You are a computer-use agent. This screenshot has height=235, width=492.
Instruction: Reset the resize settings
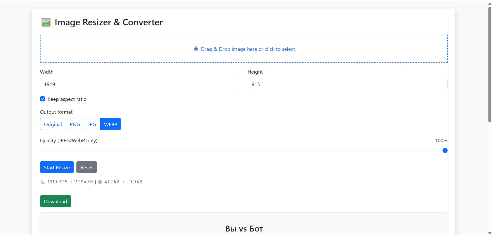87,168
